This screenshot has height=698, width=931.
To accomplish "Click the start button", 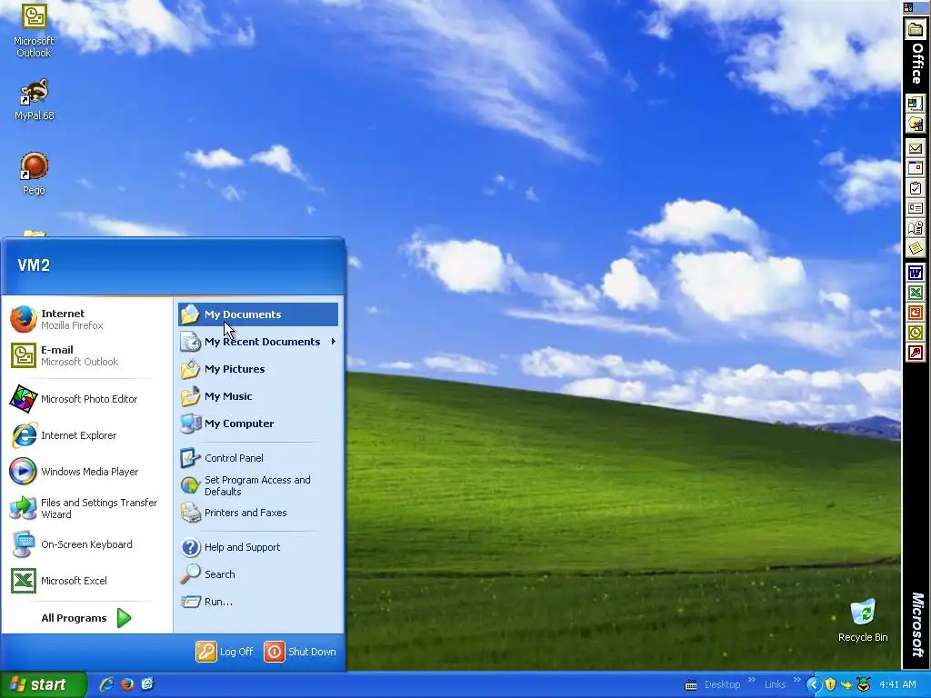I will tap(43, 684).
